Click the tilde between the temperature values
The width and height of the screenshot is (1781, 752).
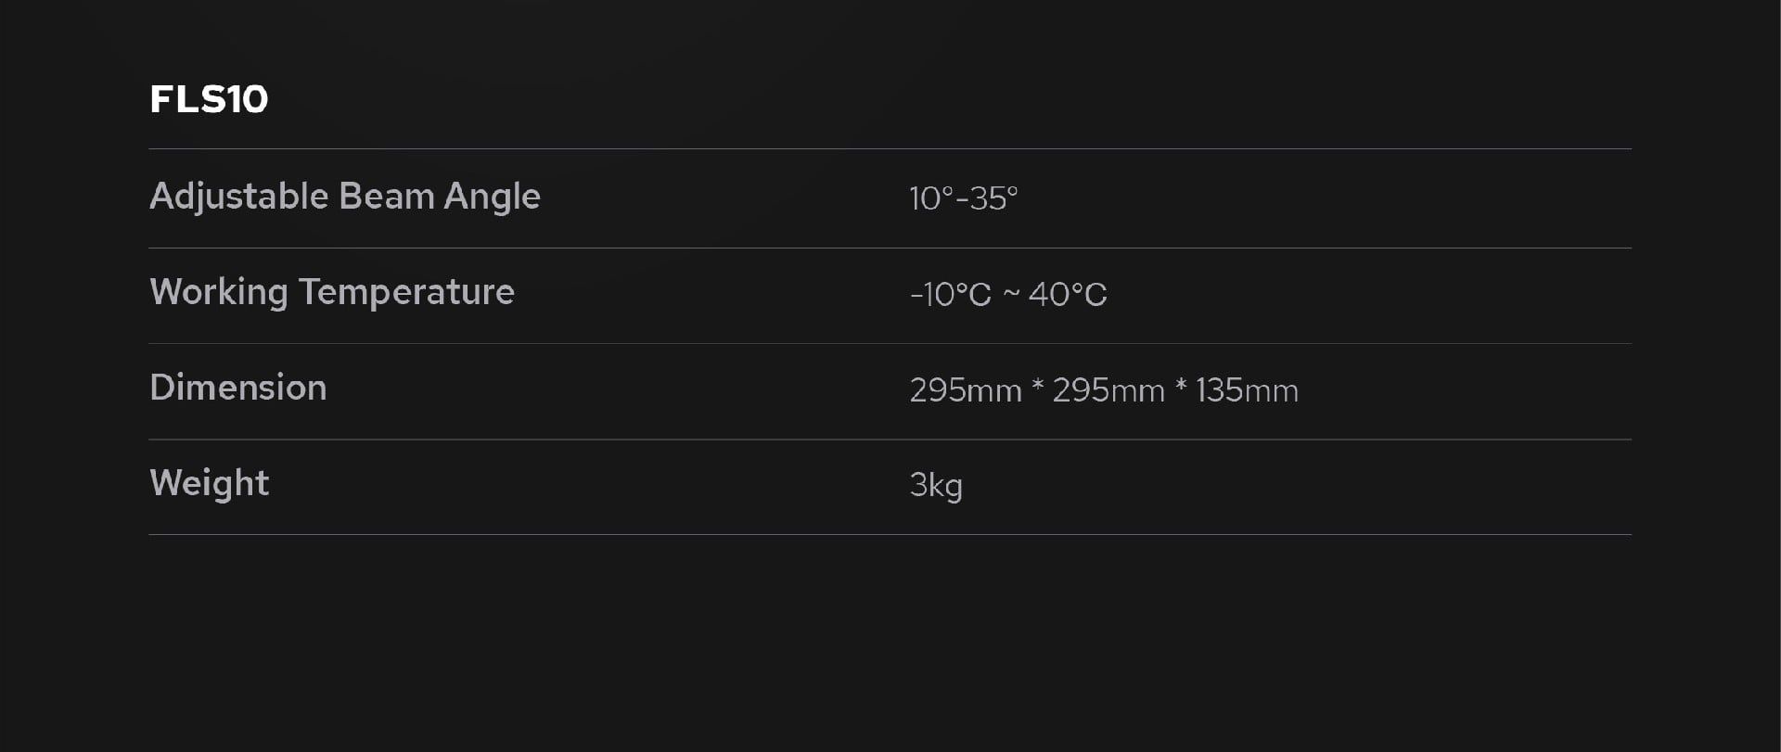point(1011,294)
